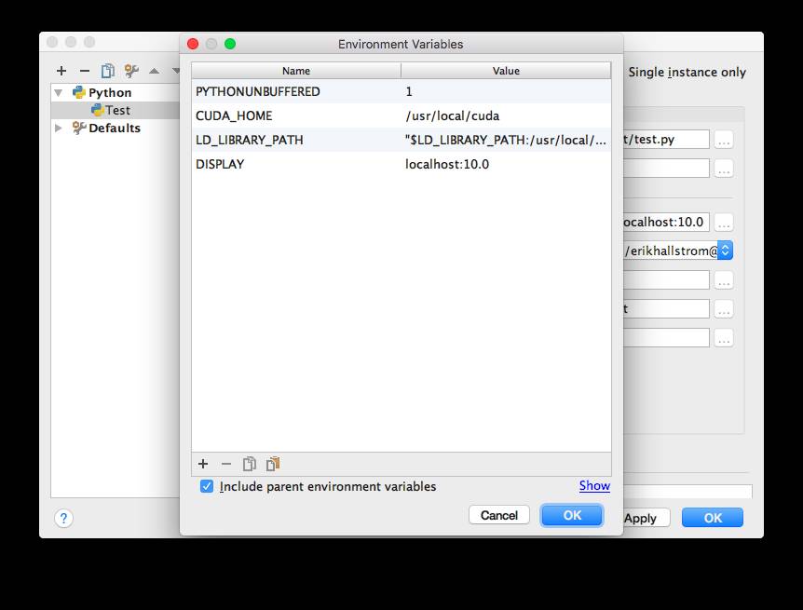Image resolution: width=803 pixels, height=610 pixels.
Task: Click the localhost:10.0 value cell in table
Action: click(506, 164)
